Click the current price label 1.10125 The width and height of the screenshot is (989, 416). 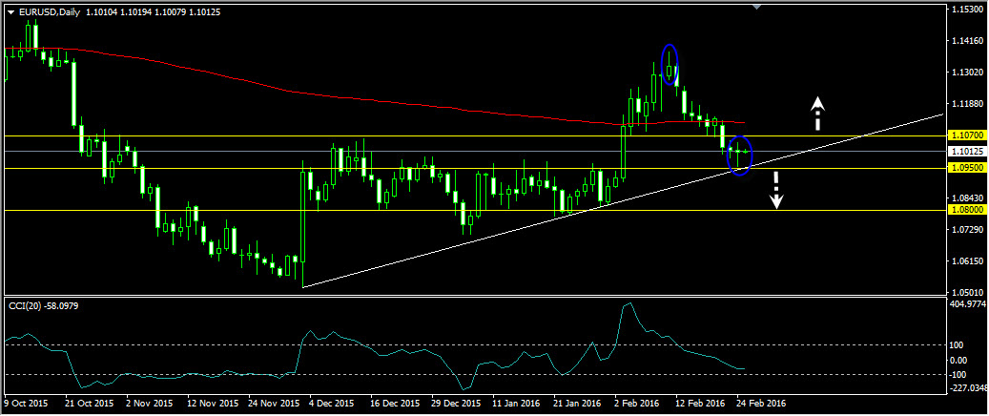click(x=966, y=152)
